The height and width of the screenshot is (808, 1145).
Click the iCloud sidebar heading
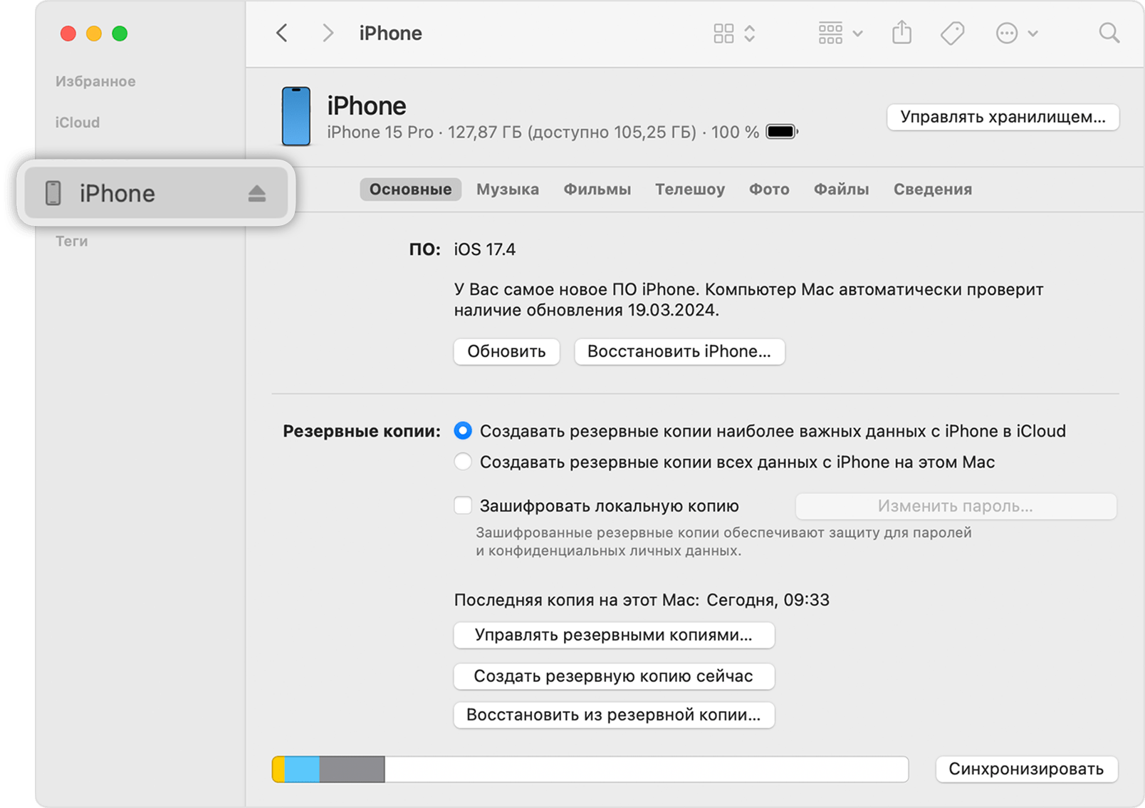(x=78, y=123)
